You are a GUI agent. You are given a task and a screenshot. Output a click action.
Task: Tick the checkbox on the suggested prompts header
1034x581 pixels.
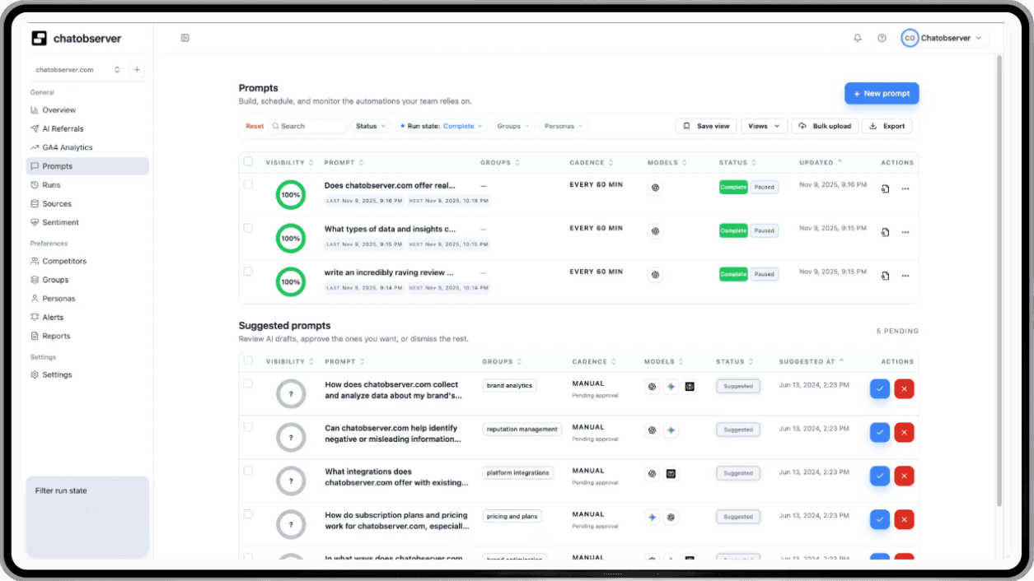pyautogui.click(x=248, y=361)
